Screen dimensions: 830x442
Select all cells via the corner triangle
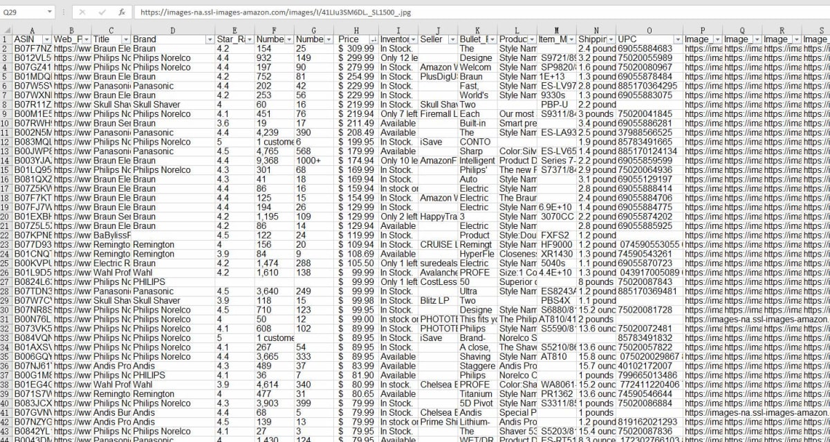(6, 30)
